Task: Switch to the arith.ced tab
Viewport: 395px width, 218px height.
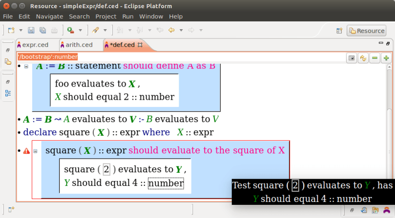Action: coord(79,45)
